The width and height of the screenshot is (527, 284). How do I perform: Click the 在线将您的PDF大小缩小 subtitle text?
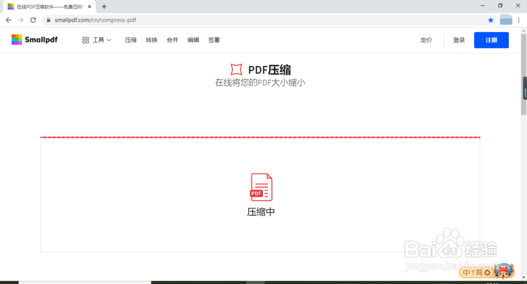260,82
